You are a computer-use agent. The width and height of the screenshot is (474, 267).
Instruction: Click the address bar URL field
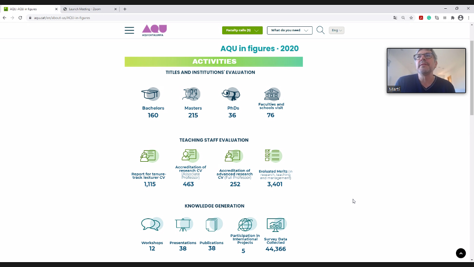point(209,18)
